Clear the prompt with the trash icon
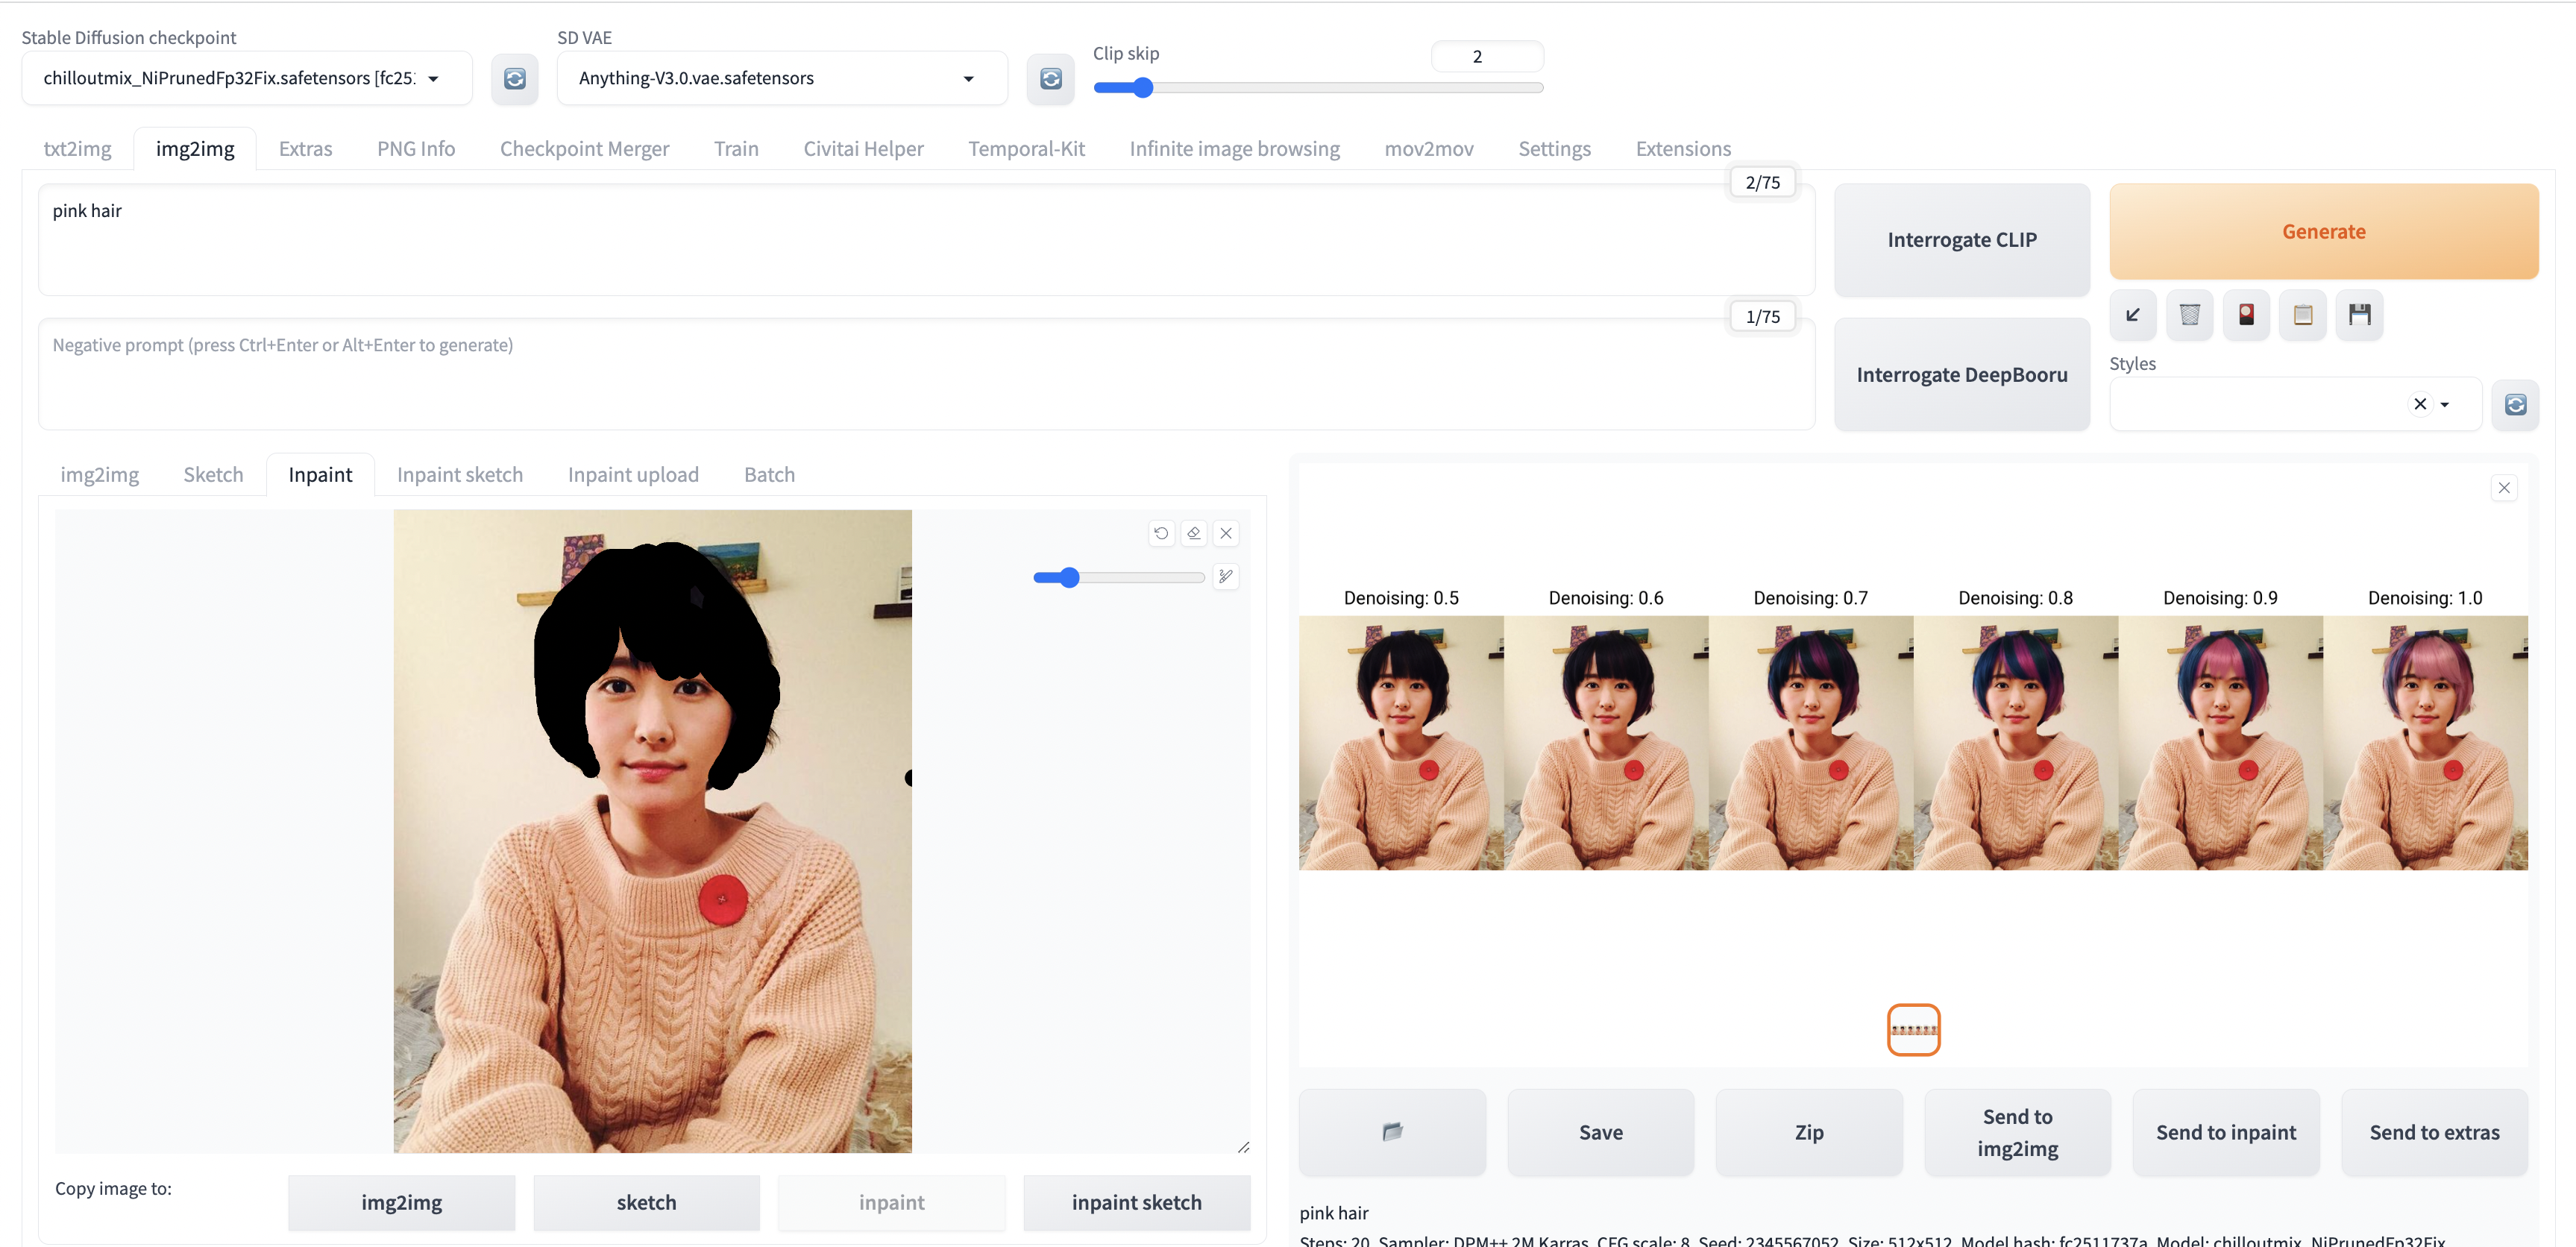 pyautogui.click(x=2189, y=315)
